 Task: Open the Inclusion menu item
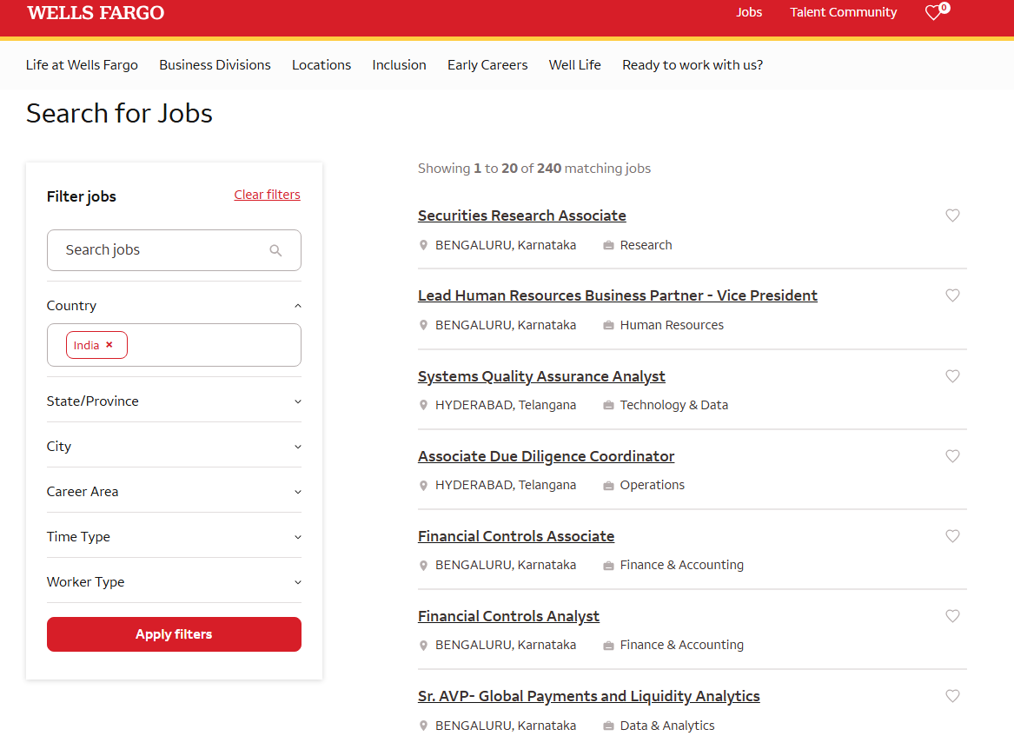(x=399, y=64)
